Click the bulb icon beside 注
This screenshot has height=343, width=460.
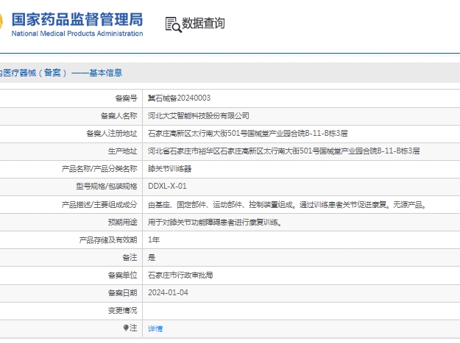126,328
